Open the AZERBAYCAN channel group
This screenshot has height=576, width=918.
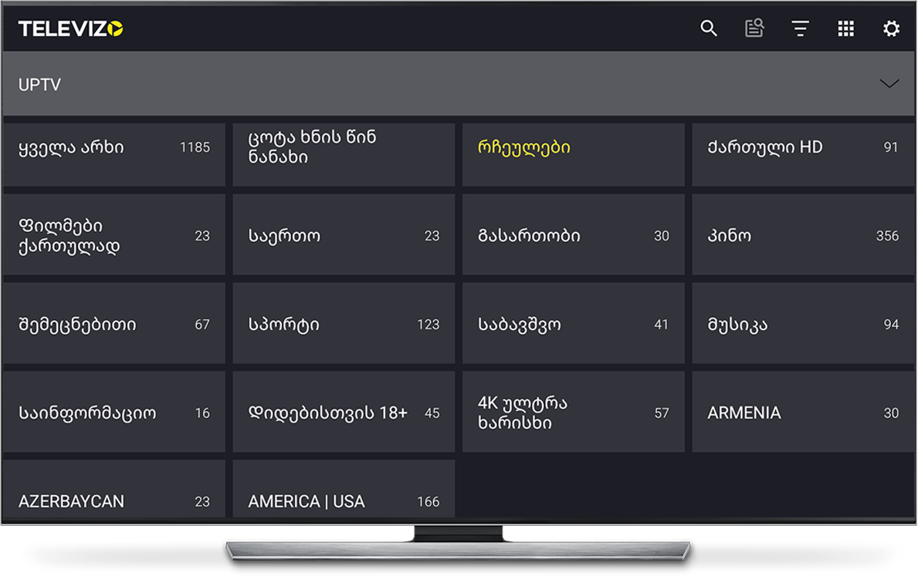tap(114, 492)
